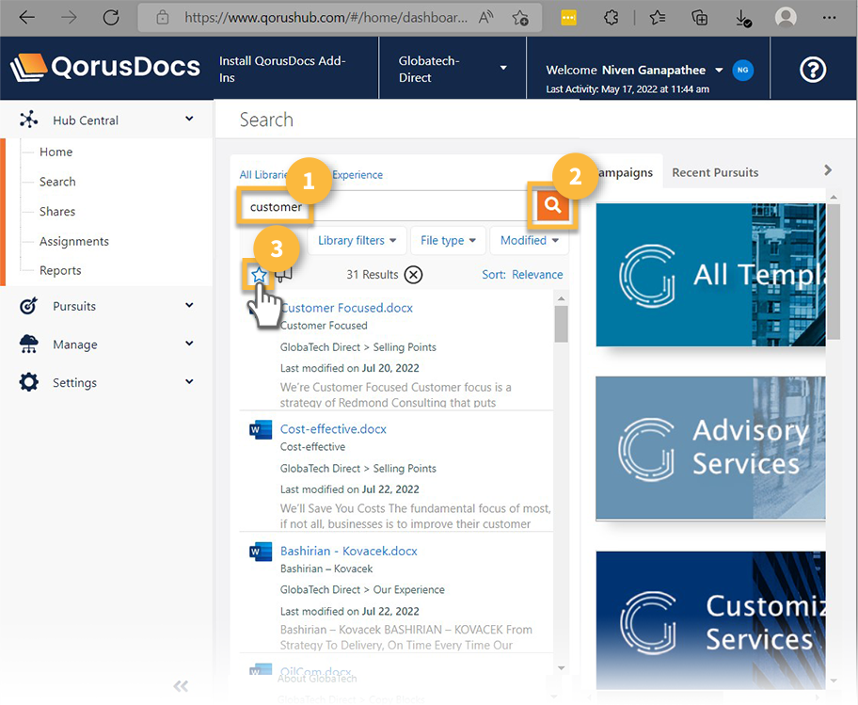This screenshot has width=858, height=705.
Task: Click the browser address bar URL
Action: coord(326,18)
